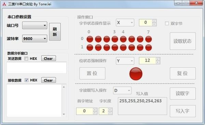Click row 1 LED indicator bit 0
Image resolution: width=205 pixels, height=125 pixels.
coord(90,47)
